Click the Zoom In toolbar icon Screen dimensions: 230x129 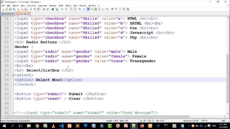[62, 9]
